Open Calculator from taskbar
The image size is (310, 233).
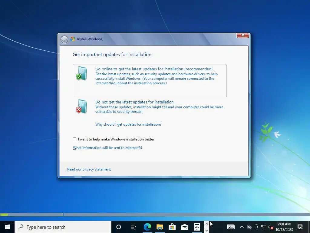(197, 227)
